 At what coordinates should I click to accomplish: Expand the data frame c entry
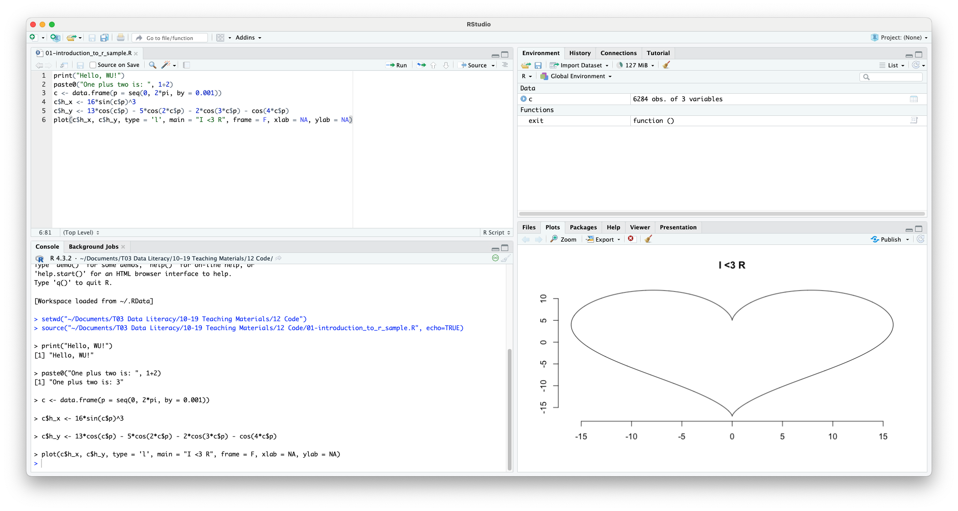pyautogui.click(x=523, y=99)
